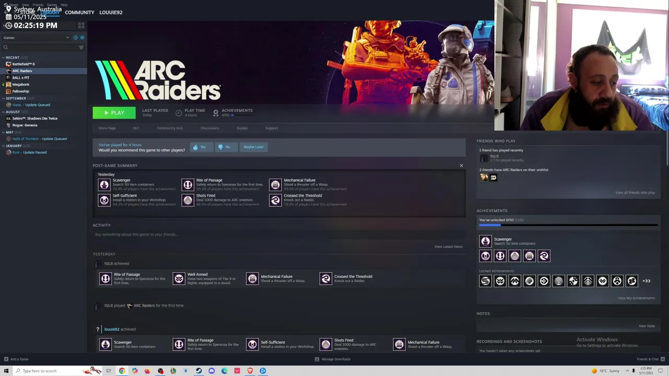Open Brave browser from the taskbar
Viewport: 669px width, 376px height.
pos(250,371)
